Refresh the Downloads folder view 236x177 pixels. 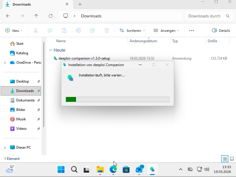[x=51, y=16]
